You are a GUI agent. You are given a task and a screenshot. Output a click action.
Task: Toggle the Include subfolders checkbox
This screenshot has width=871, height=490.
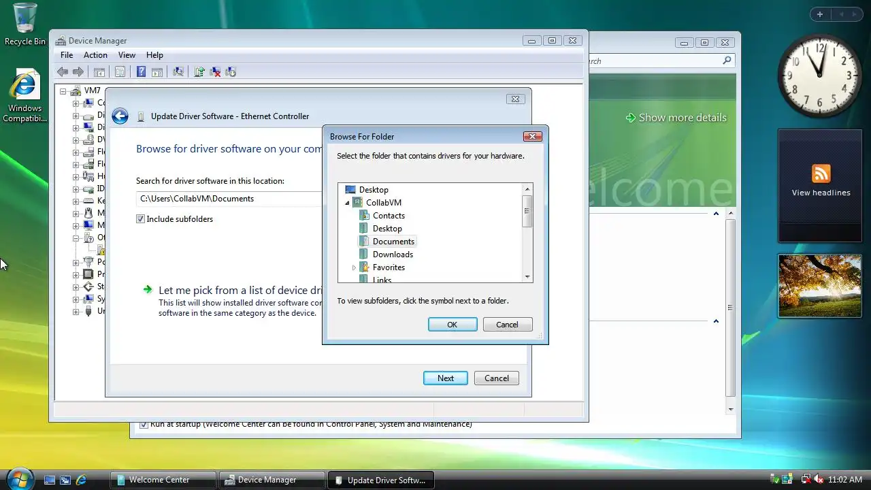141,219
